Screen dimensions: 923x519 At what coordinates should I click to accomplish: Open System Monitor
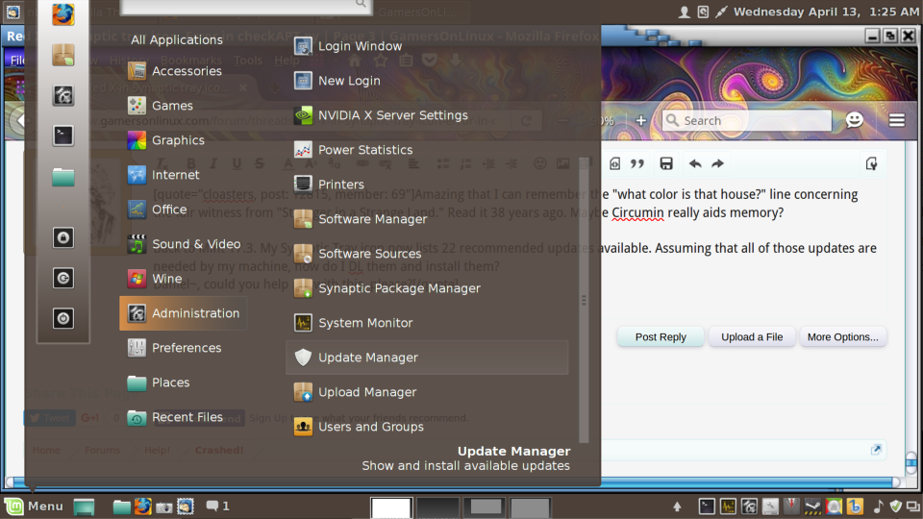(x=427, y=323)
